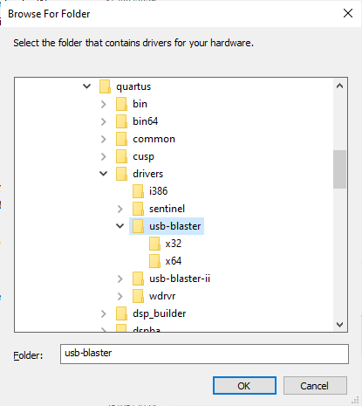Expand the common folder

[x=103, y=139]
